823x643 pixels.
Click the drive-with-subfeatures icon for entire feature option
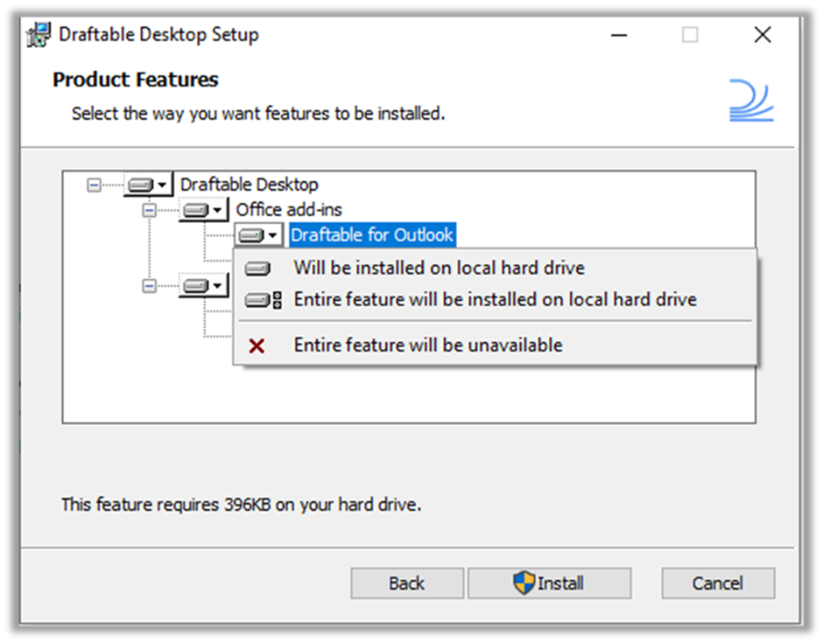click(264, 300)
